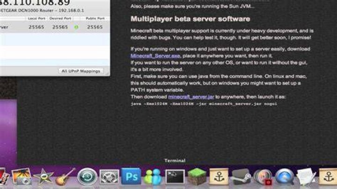Click the All UPnP Mappings button
The width and height of the screenshot is (337, 189).
point(81,71)
